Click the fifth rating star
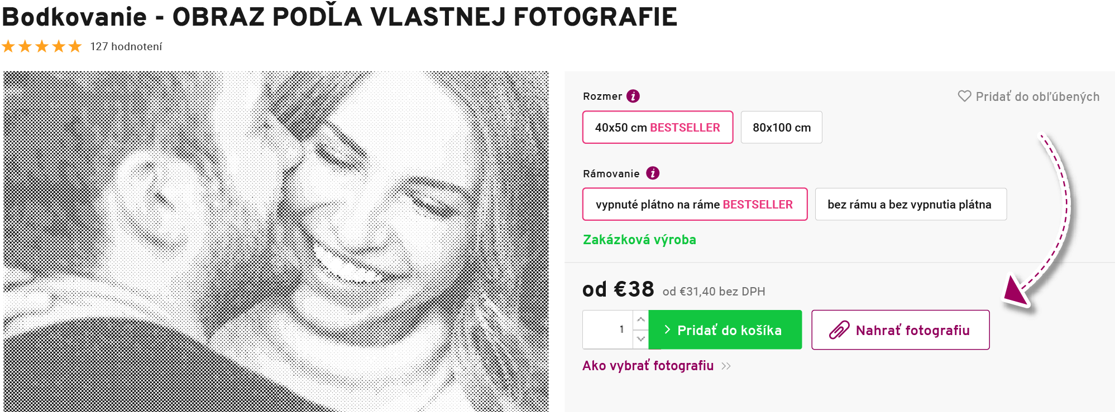The height and width of the screenshot is (412, 1115). [x=75, y=46]
